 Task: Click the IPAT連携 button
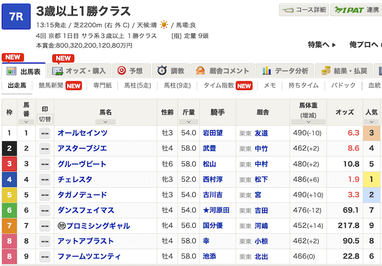coord(356,10)
